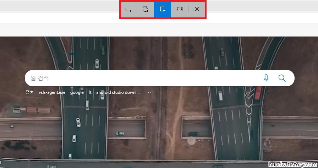This screenshot has width=318, height=168.
Task: Open the android studio downl... suggestion
Action: pyautogui.click(x=118, y=92)
